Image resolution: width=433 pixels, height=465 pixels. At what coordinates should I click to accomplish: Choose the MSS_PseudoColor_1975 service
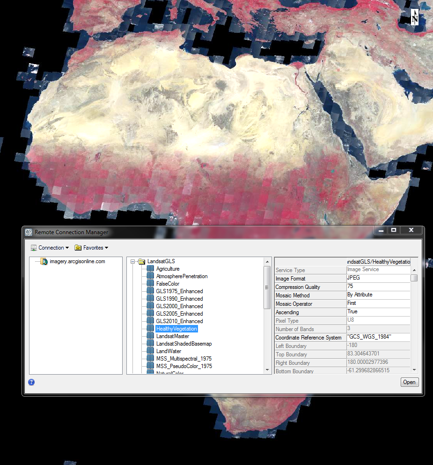click(x=183, y=366)
